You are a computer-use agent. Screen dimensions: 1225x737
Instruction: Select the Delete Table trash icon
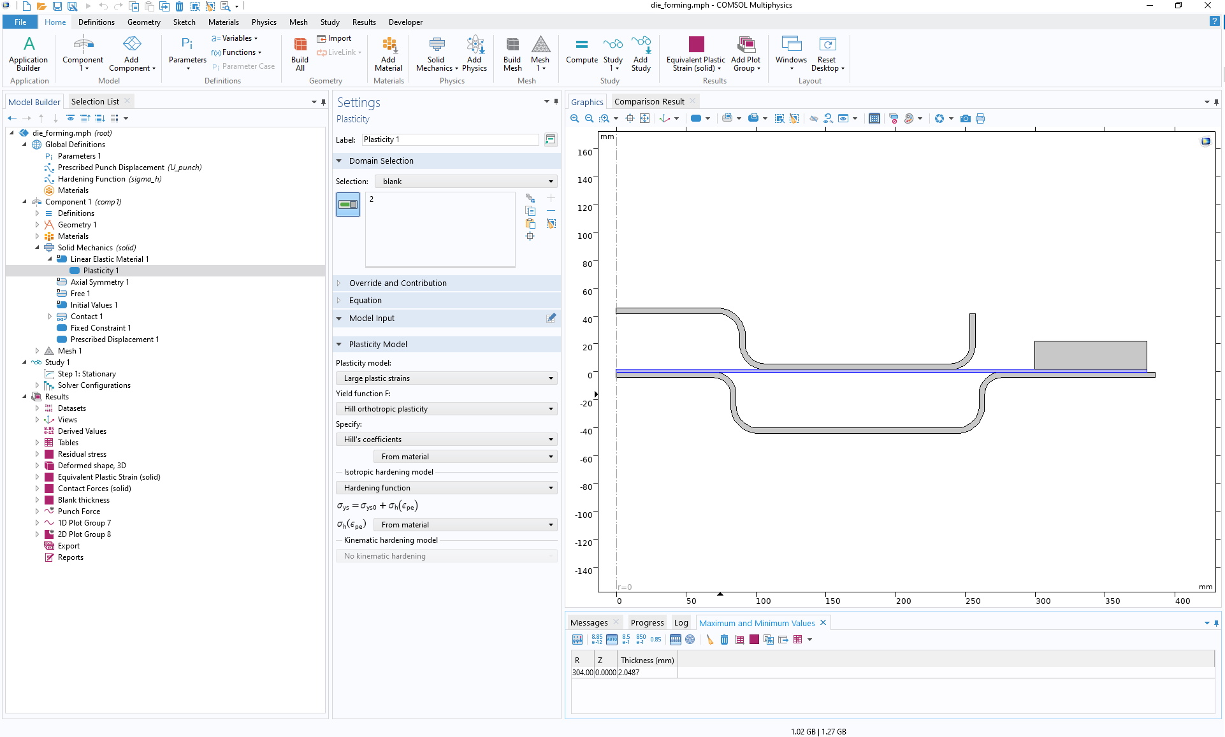coord(724,640)
